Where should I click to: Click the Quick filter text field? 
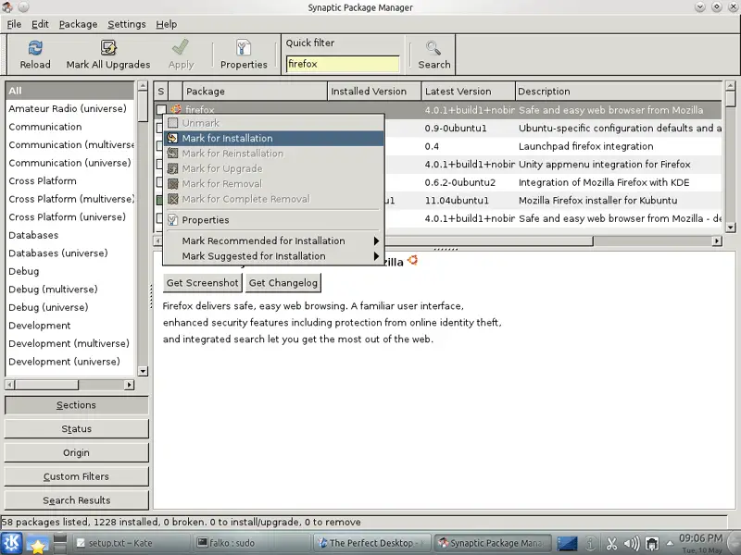click(343, 64)
